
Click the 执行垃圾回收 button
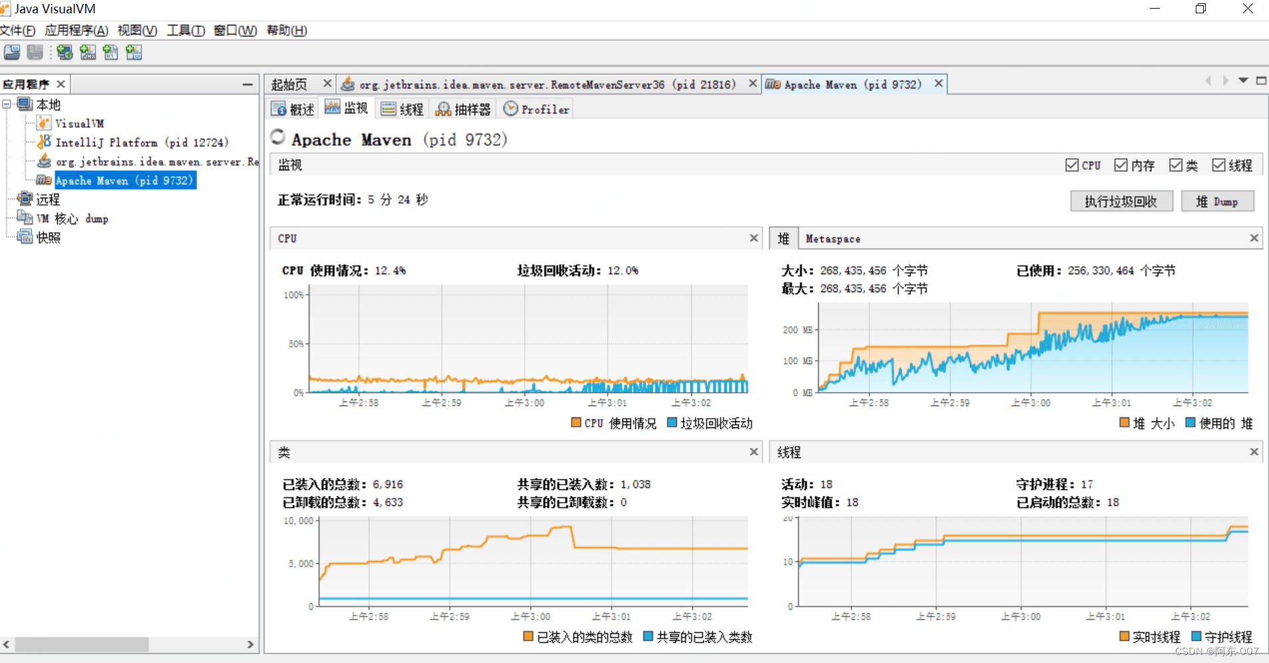click(1121, 202)
